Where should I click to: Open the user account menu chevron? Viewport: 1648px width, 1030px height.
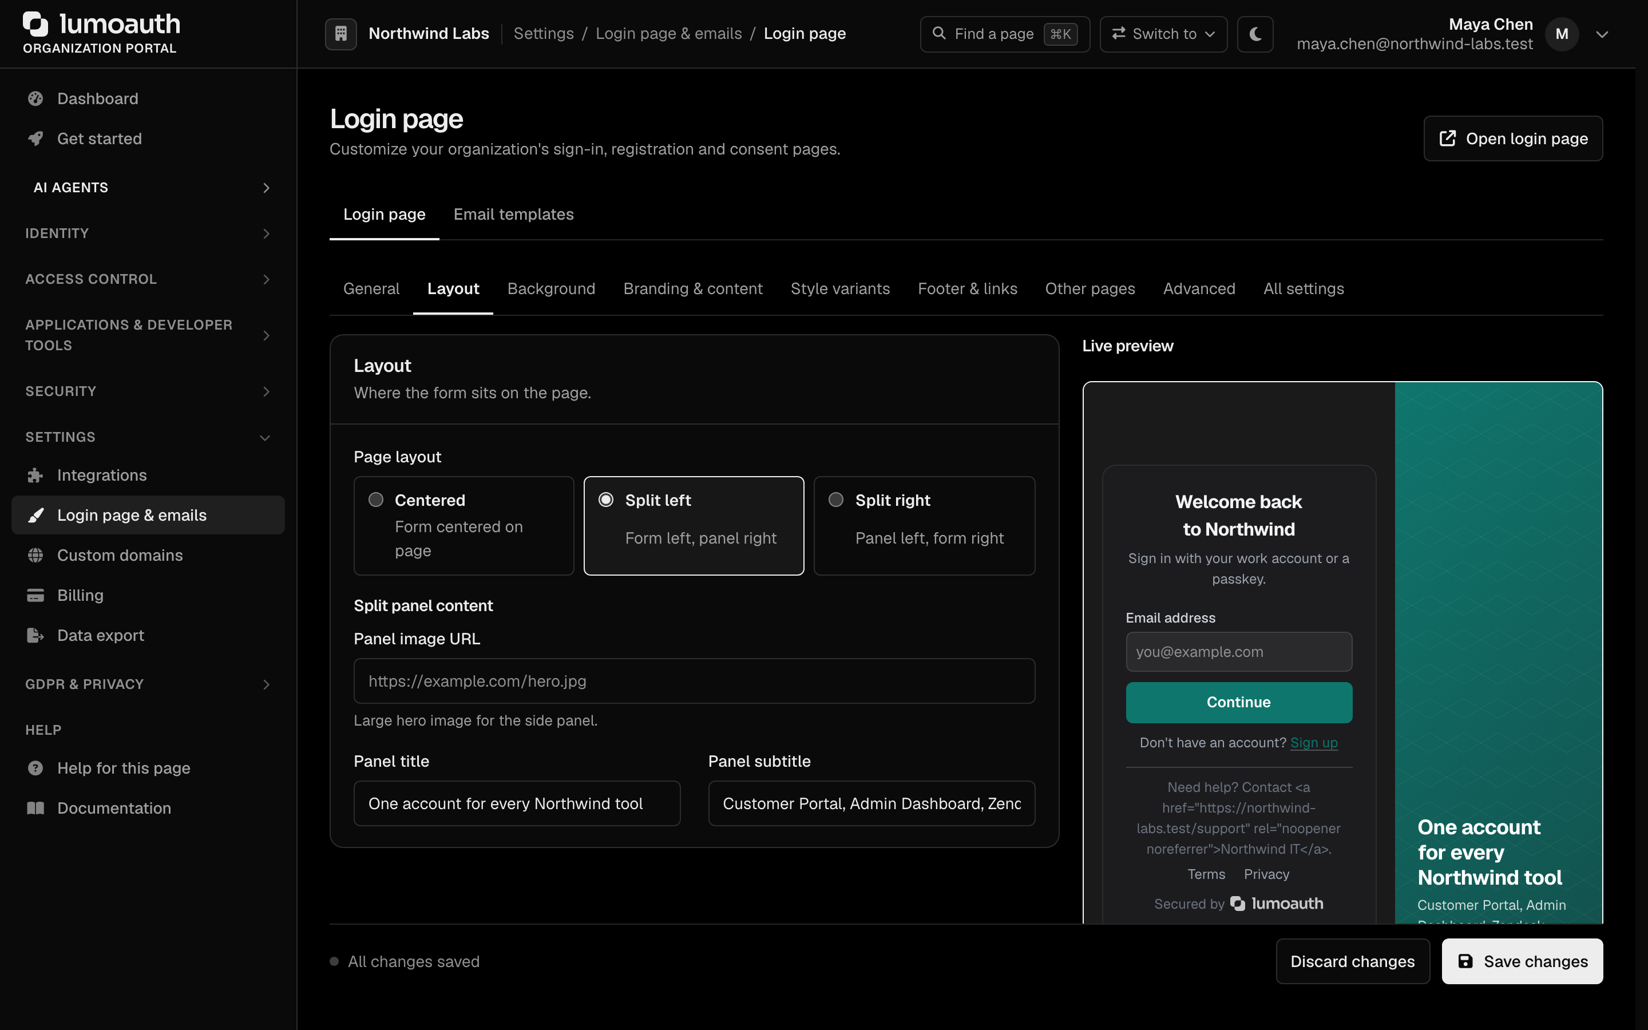[x=1602, y=34]
